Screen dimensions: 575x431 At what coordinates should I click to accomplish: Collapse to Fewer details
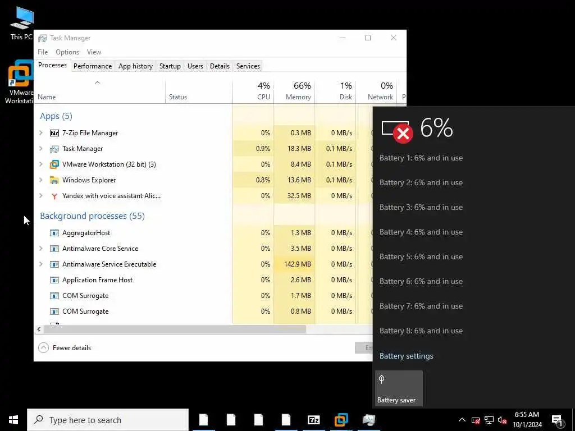click(65, 348)
